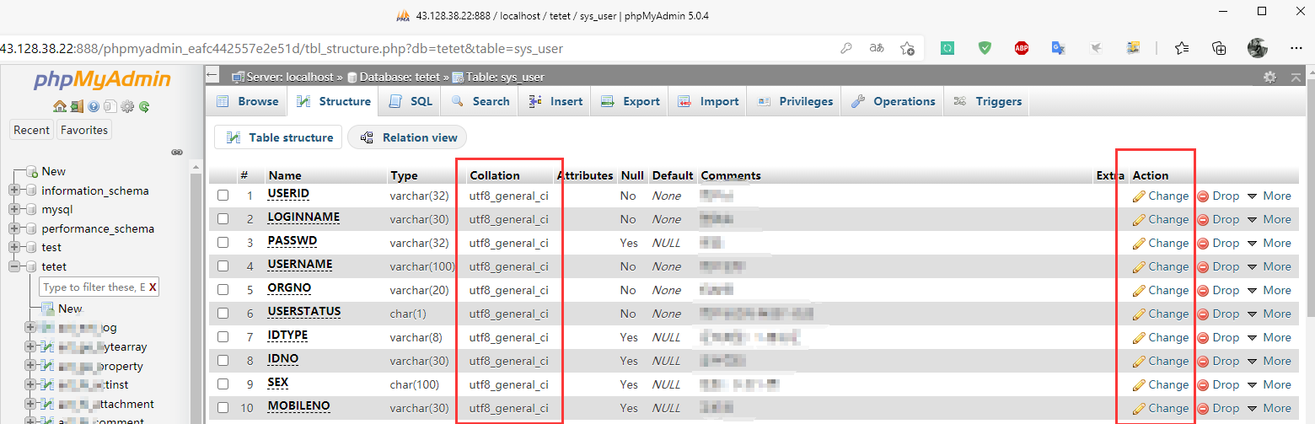1315x424 pixels.
Task: Select the ORGNO row checkbox
Action: pos(223,290)
